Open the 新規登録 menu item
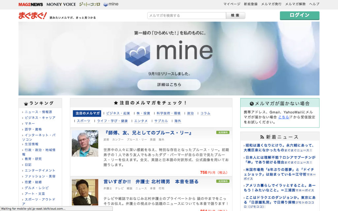The height and width of the screenshot is (211, 338). coord(251,4)
